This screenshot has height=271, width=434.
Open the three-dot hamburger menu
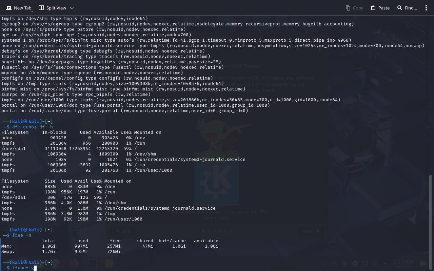426,8
